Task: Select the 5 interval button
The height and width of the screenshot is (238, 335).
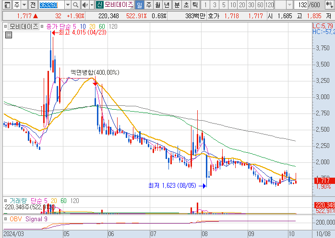Action: [224, 5]
